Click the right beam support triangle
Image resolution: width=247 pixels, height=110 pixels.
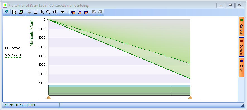tap(190, 97)
